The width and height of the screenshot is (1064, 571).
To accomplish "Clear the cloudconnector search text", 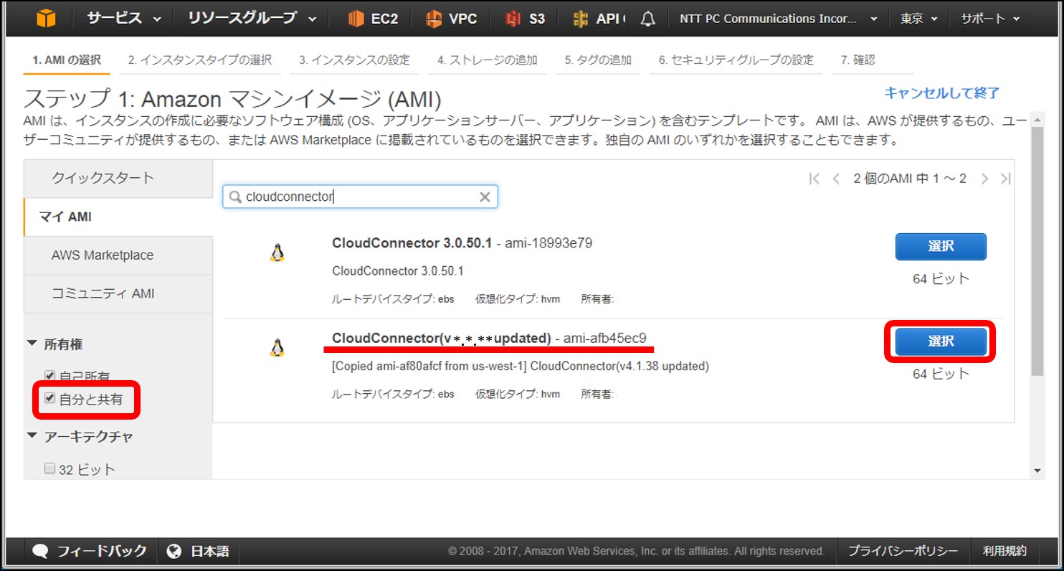I will click(485, 197).
